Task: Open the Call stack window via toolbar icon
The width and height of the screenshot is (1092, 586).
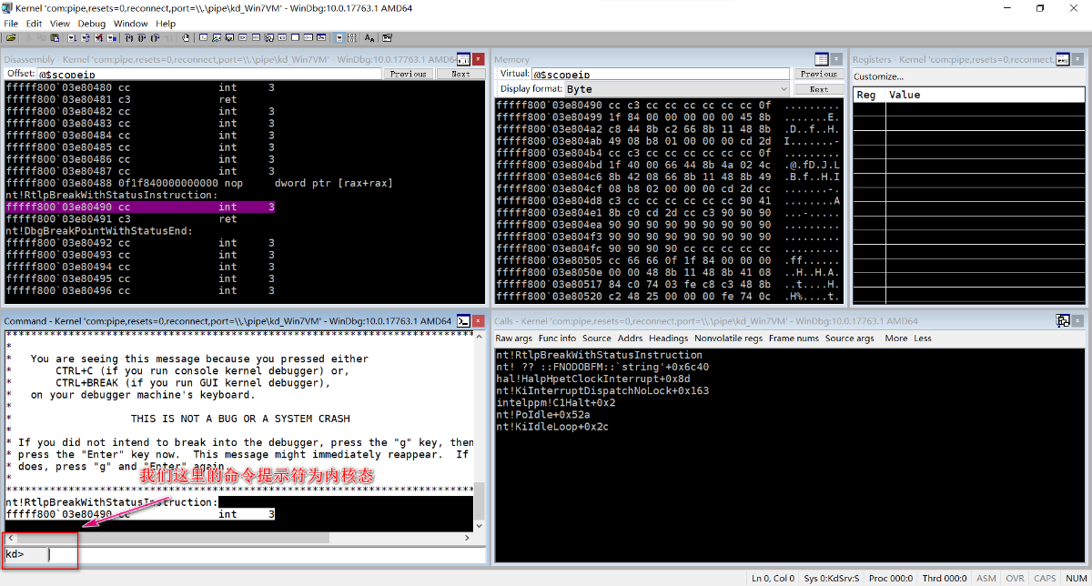Action: (x=269, y=38)
